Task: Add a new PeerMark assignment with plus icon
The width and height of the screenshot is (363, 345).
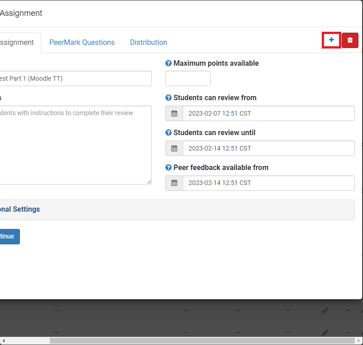Action: tap(331, 40)
